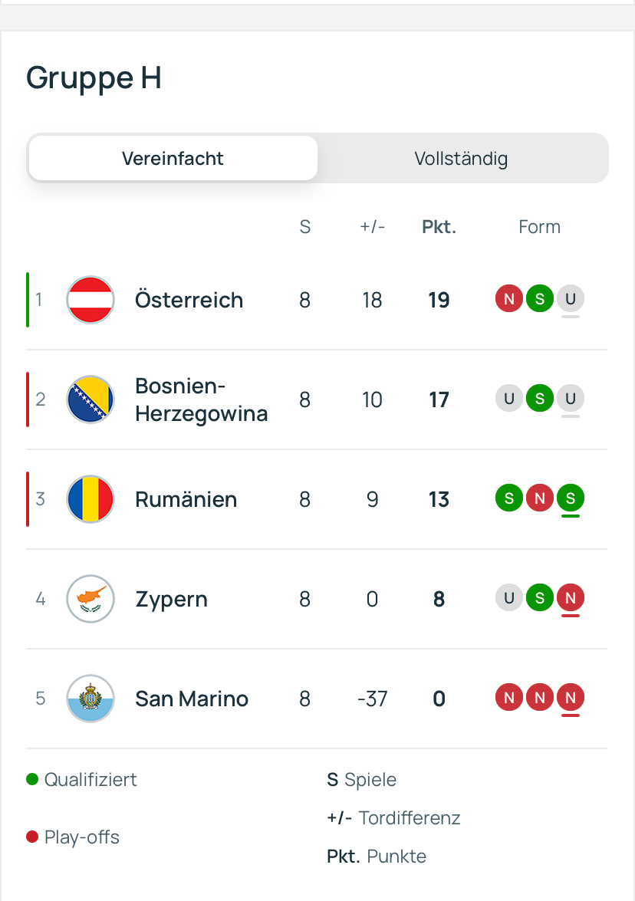This screenshot has width=635, height=901.
Task: Click the Form column header
Action: 539,227
